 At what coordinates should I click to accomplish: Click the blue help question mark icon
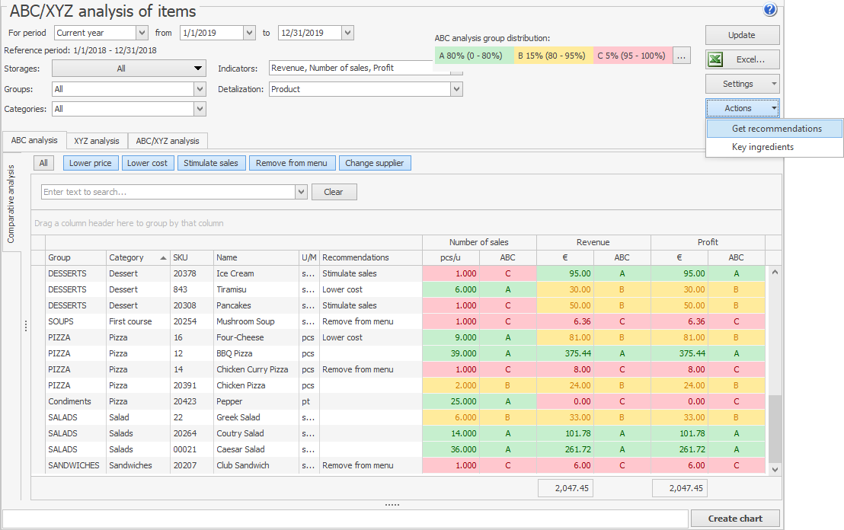[x=769, y=10]
